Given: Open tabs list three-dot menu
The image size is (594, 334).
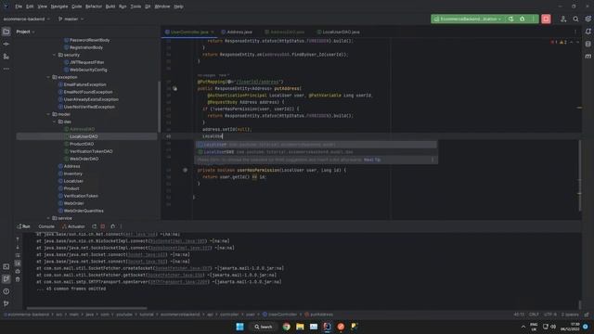Looking at the screenshot, I should click(x=575, y=32).
